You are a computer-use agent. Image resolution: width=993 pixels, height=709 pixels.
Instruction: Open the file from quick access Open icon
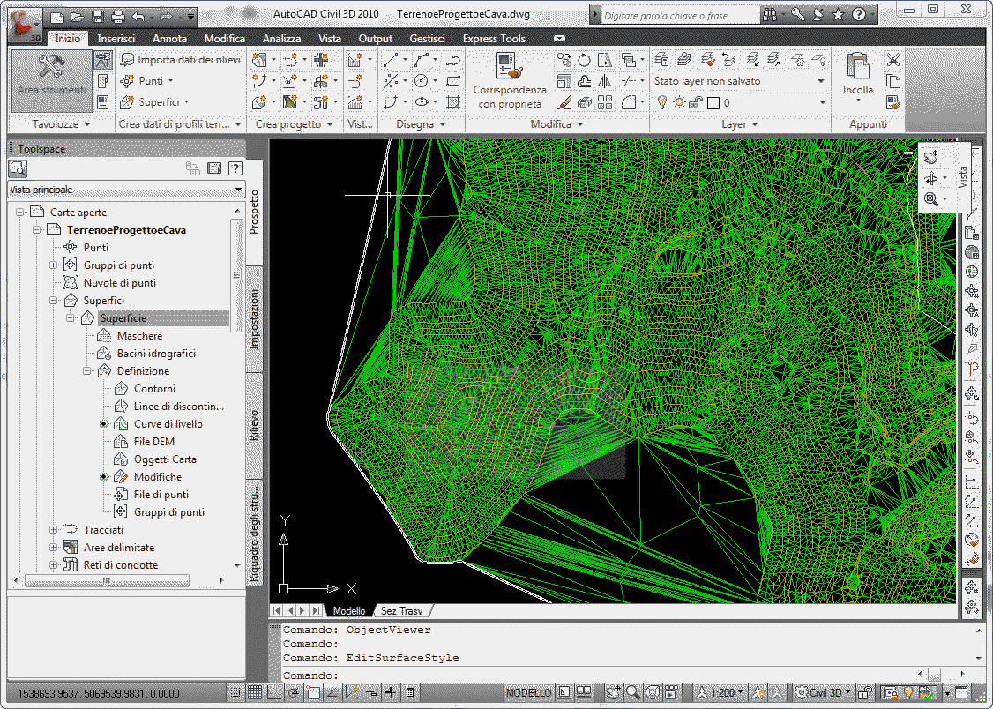coord(77,17)
